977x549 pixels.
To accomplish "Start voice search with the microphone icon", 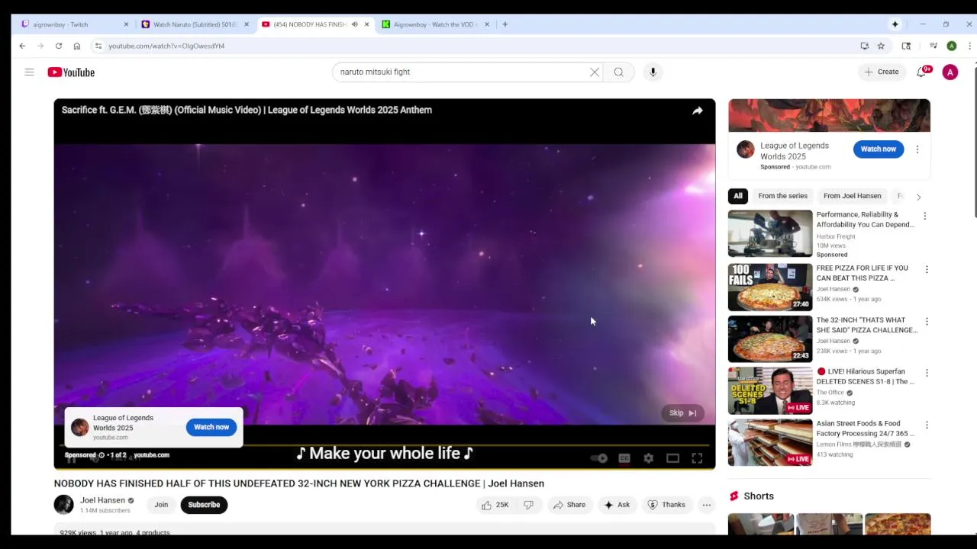I will pos(653,72).
